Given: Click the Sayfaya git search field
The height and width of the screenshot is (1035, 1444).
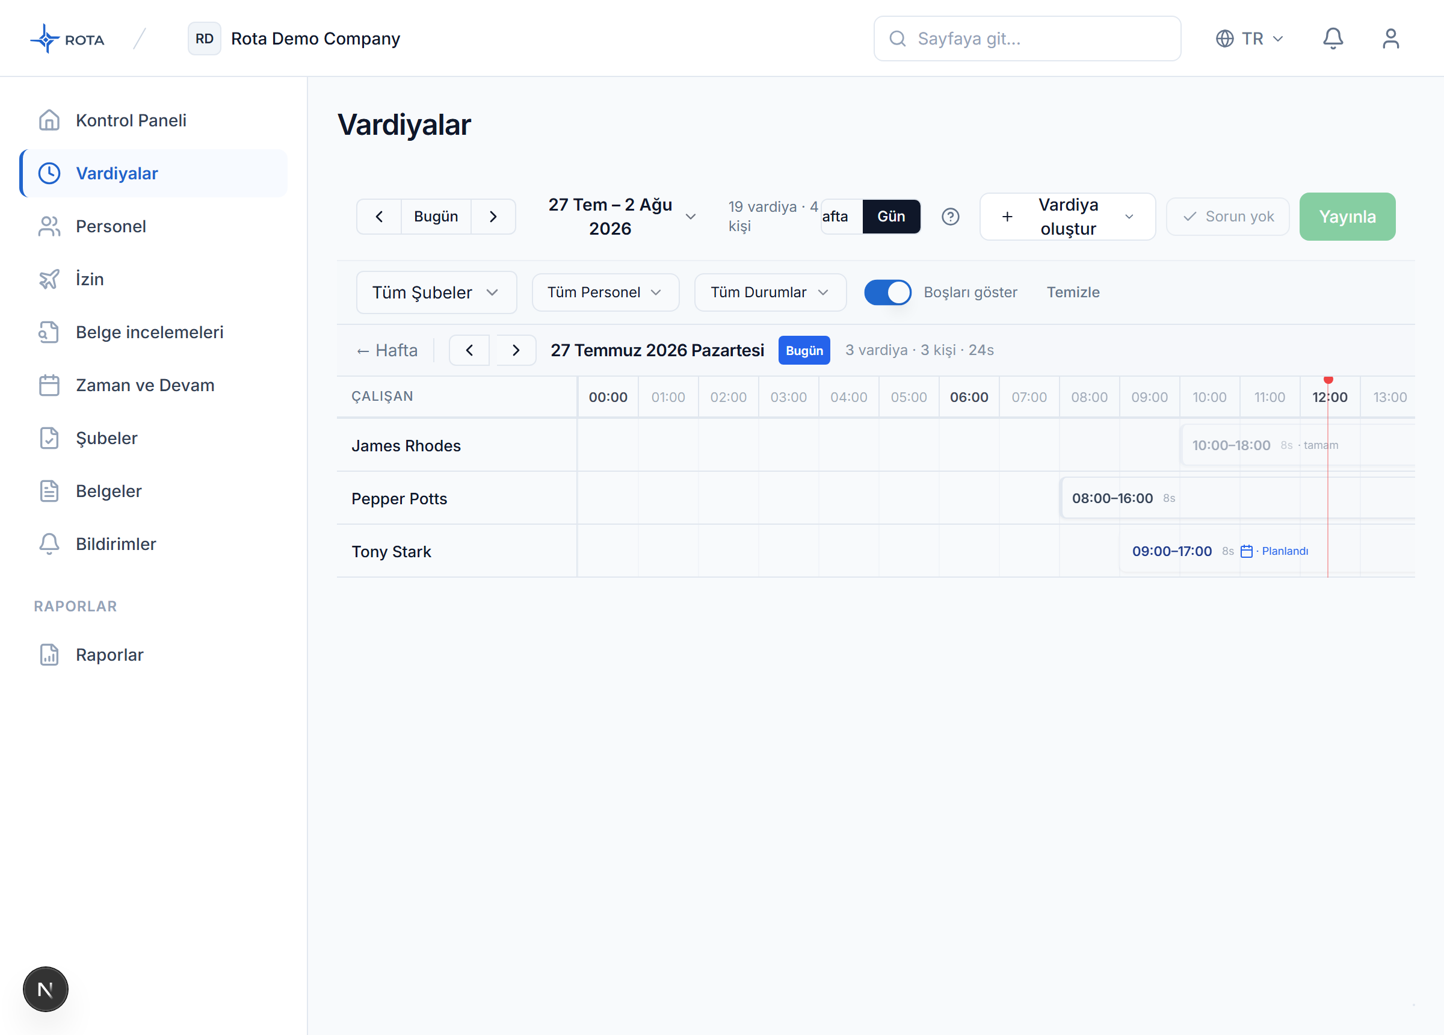Looking at the screenshot, I should 1027,39.
